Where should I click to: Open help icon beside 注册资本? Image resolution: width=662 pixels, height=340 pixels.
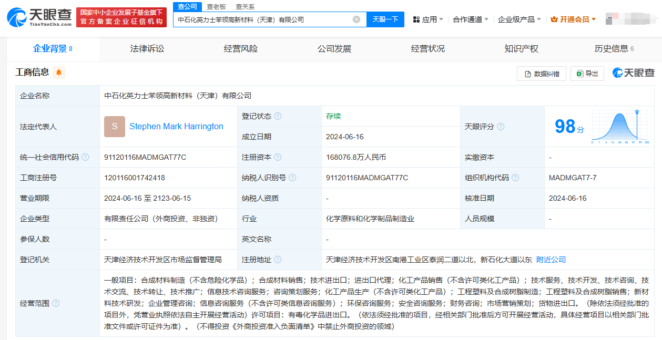tap(278, 157)
